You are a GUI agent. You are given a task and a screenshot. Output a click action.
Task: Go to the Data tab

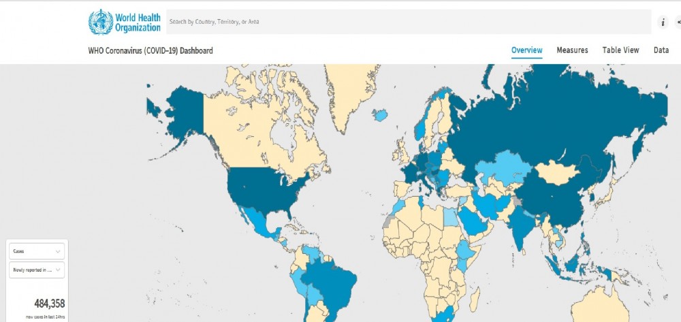click(x=661, y=50)
